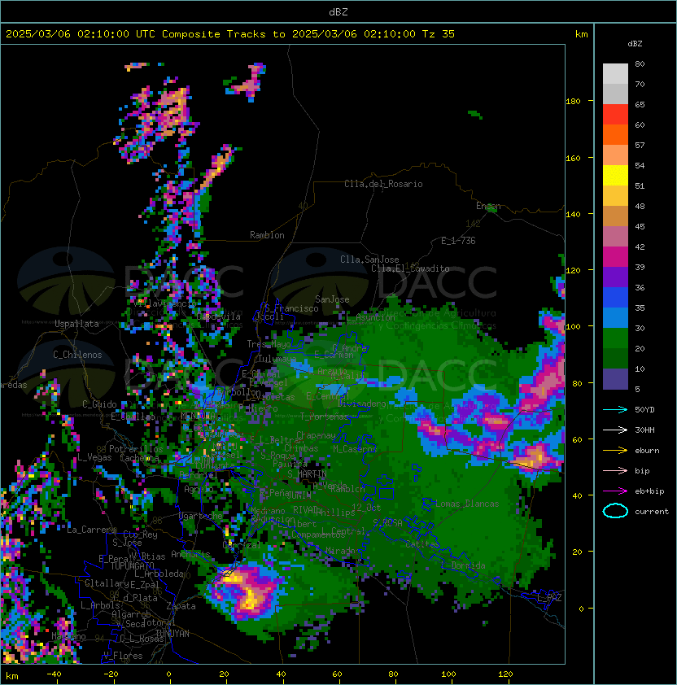Select the magenta 39-42 dBZ swatch
Image resolution: width=677 pixels, height=685 pixels.
[615, 257]
